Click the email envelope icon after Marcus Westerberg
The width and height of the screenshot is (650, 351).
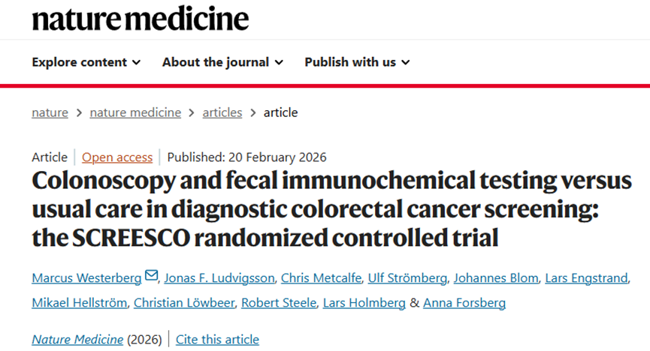click(x=152, y=277)
